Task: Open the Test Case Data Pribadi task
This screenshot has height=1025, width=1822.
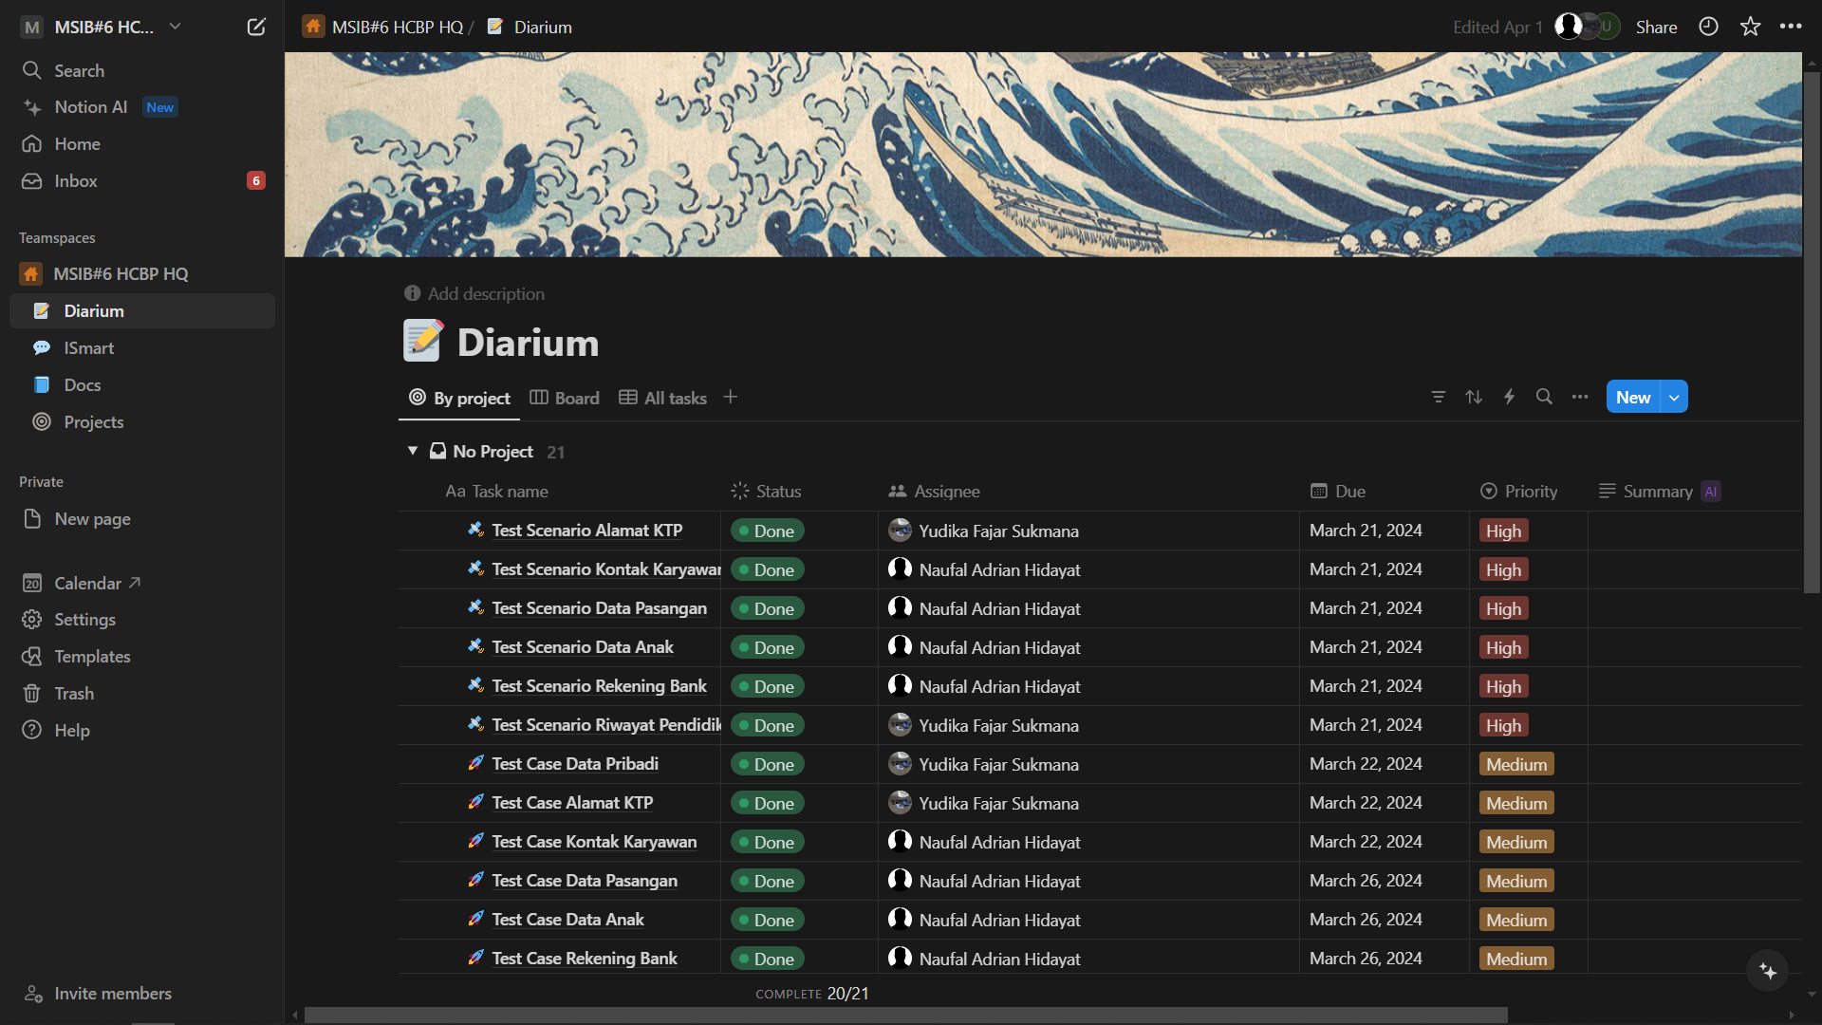Action: pos(574,764)
